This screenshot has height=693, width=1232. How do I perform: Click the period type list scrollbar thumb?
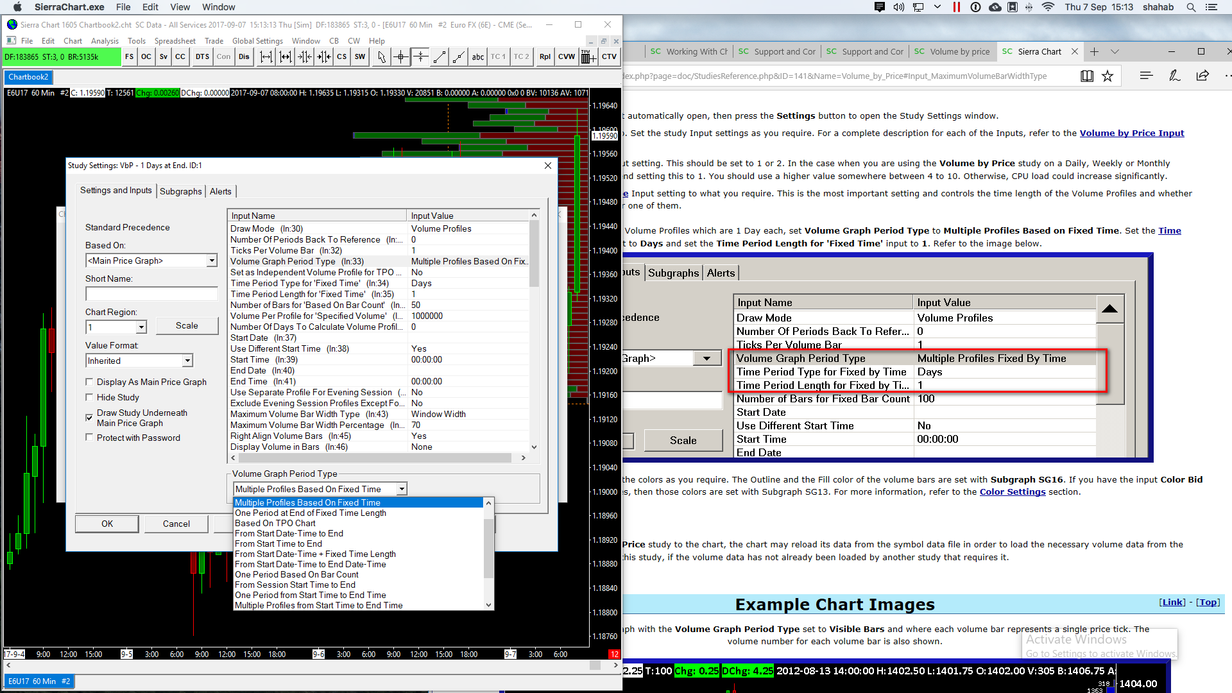(488, 547)
